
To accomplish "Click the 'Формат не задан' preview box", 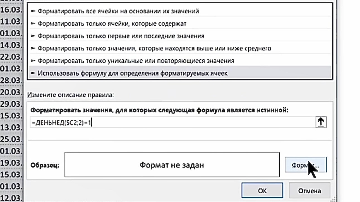I will point(172,165).
